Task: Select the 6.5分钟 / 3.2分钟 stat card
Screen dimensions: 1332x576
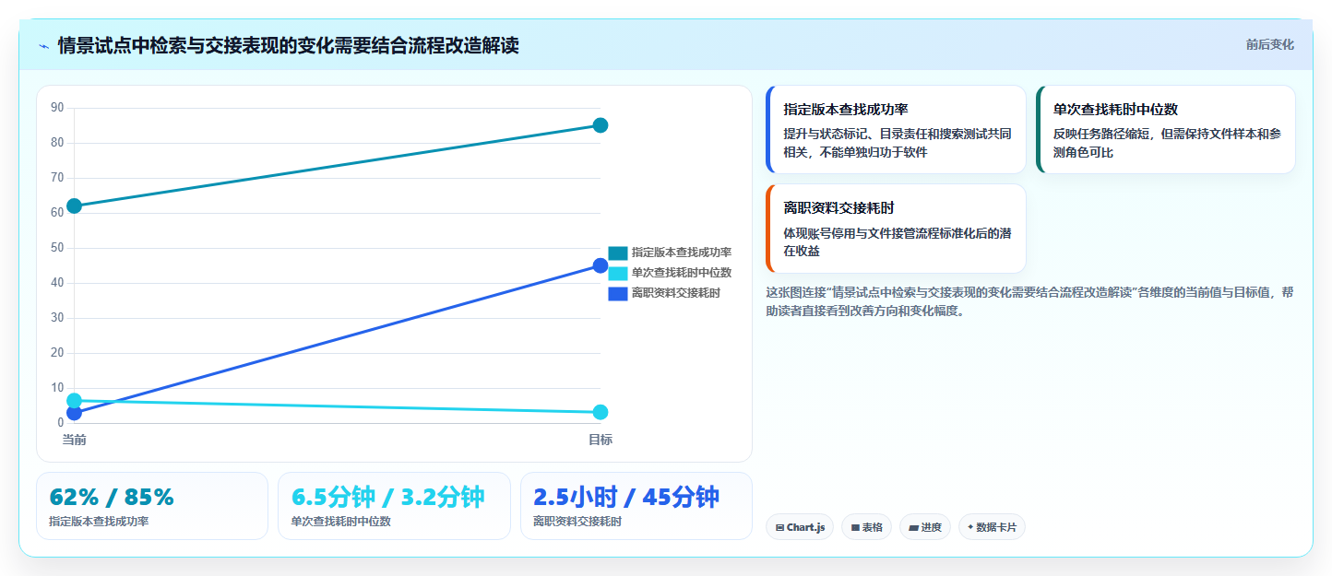Action: pyautogui.click(x=394, y=506)
